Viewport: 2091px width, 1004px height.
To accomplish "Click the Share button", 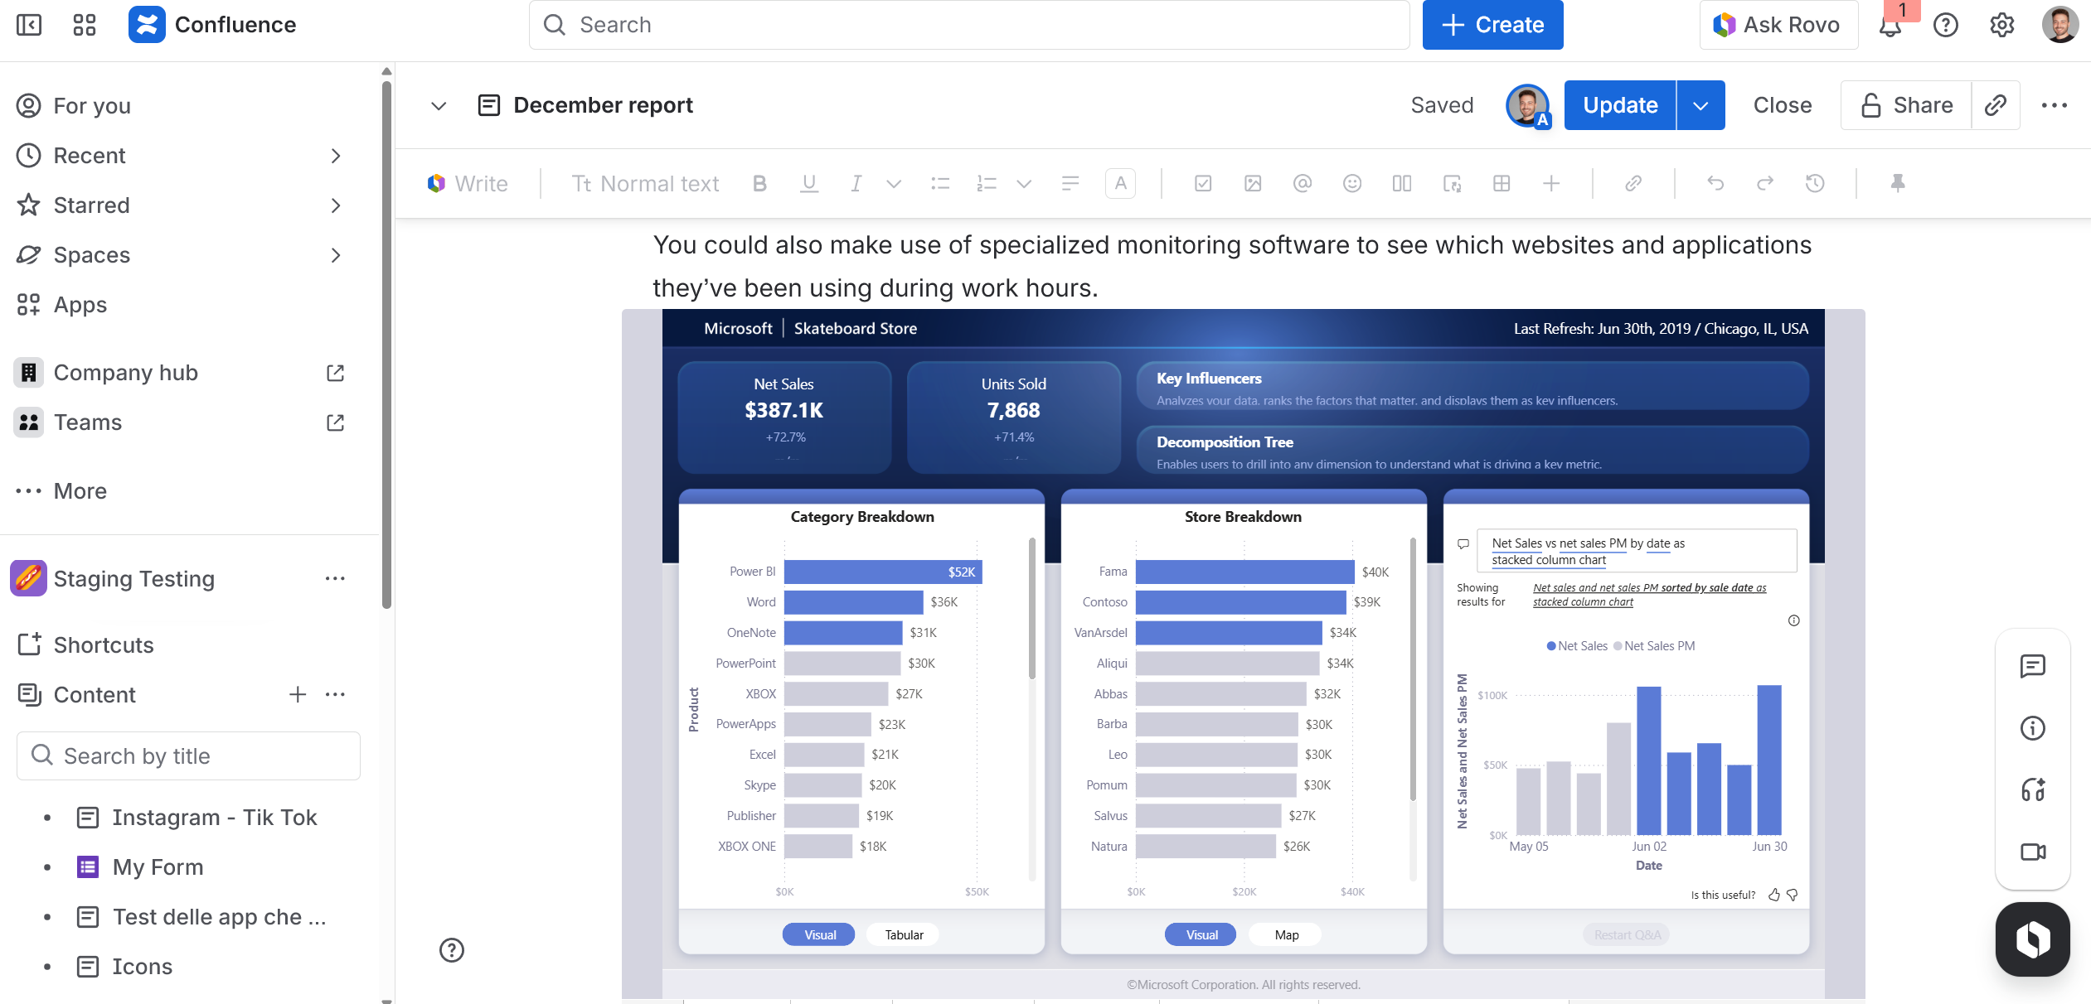I will coord(1906,105).
